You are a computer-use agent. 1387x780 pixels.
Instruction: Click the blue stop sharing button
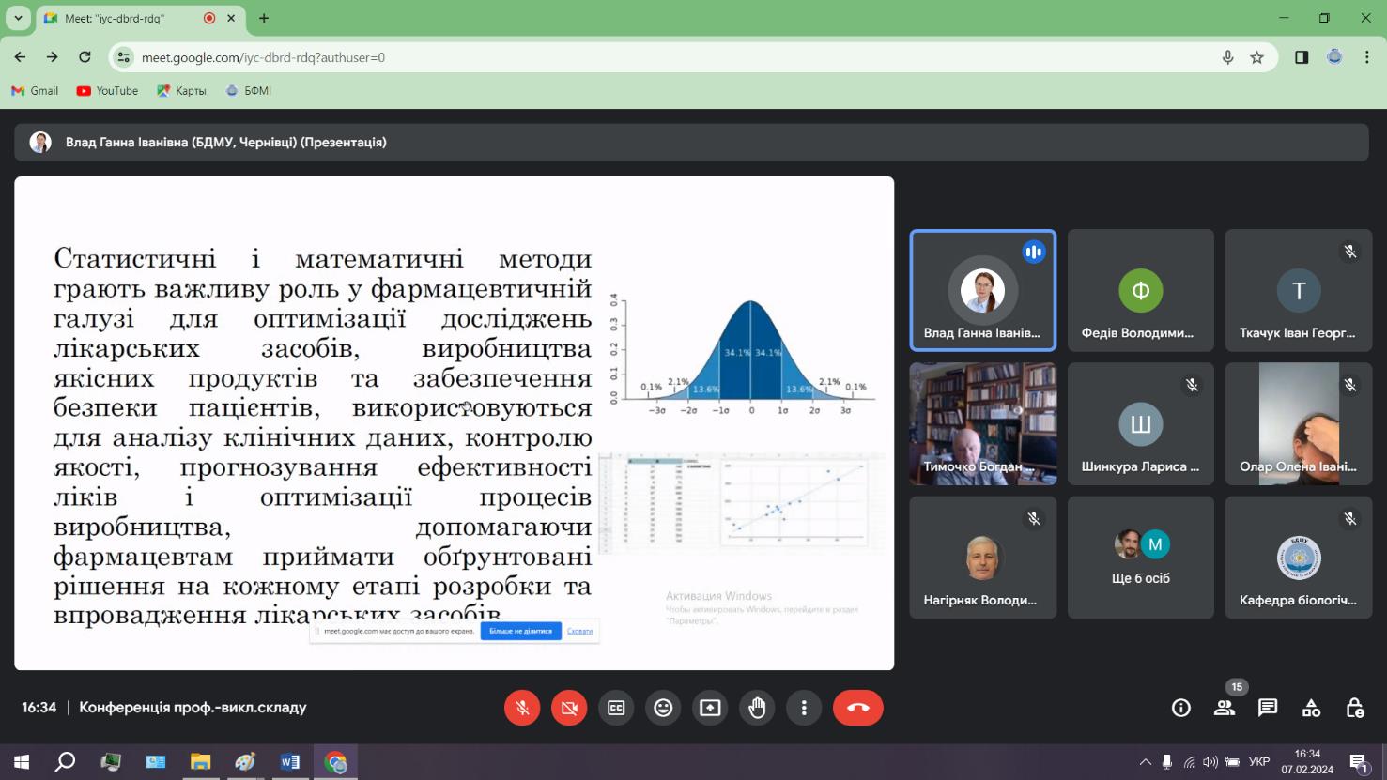[x=520, y=631]
